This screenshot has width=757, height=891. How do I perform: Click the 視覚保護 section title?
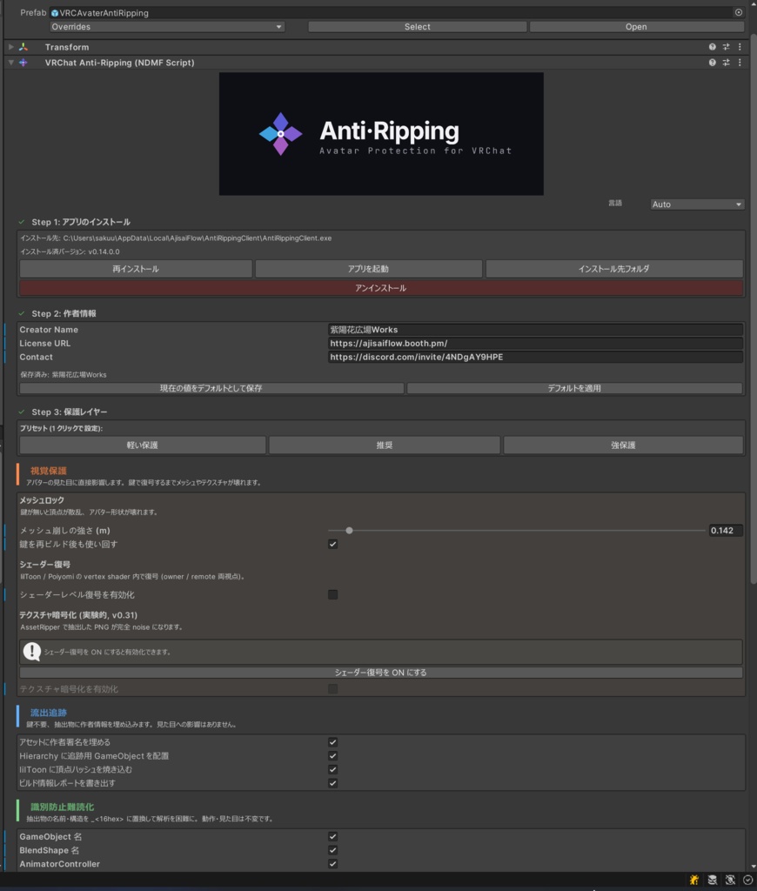49,471
